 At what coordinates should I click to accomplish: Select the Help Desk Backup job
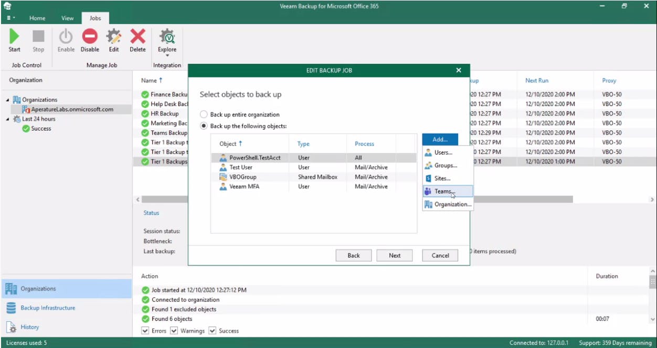point(164,104)
